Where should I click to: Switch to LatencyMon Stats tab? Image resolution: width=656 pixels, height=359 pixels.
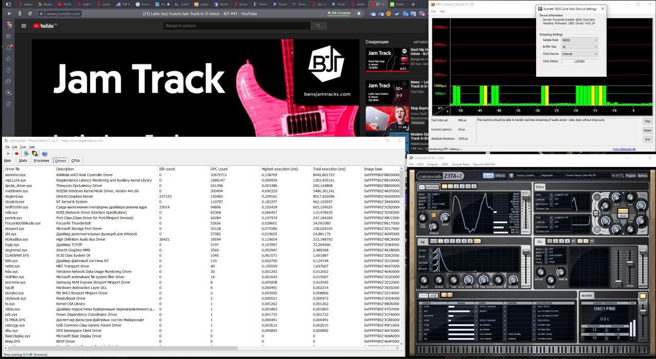(23, 161)
